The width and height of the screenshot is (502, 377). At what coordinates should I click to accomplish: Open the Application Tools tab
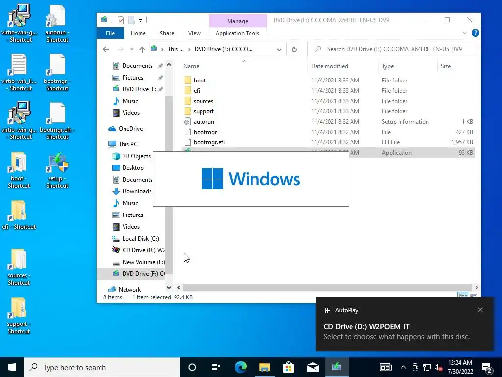pyautogui.click(x=237, y=33)
